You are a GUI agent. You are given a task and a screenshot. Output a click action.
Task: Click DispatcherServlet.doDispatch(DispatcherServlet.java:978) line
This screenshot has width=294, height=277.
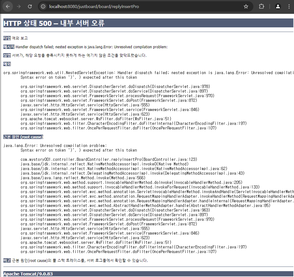(115, 86)
